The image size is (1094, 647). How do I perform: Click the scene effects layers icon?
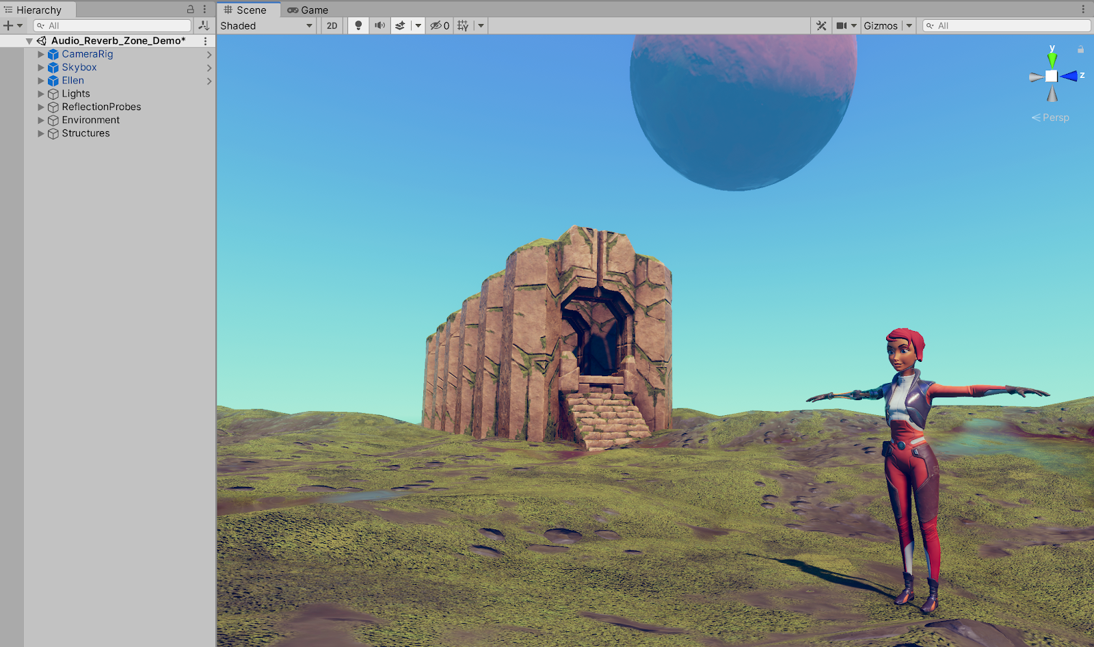[x=401, y=26]
